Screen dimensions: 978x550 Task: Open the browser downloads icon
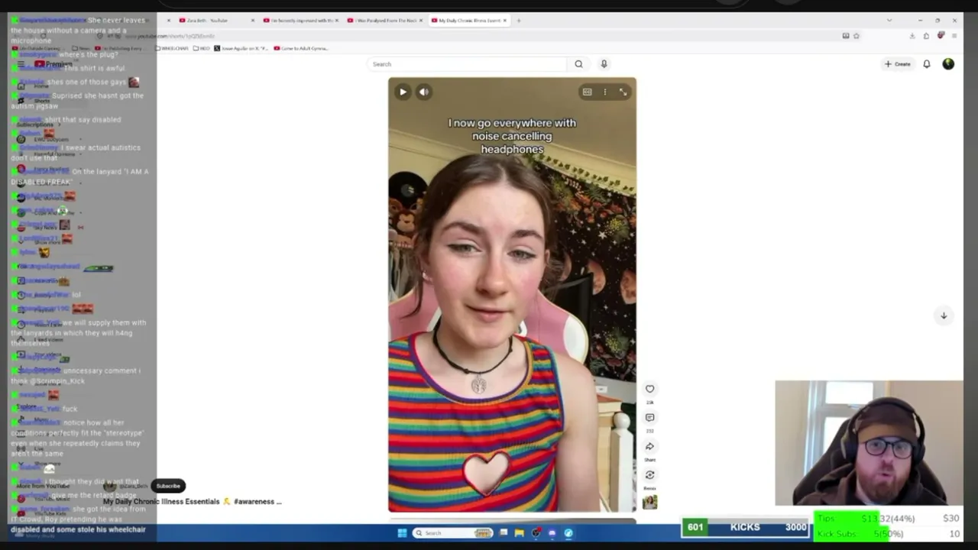pos(912,36)
